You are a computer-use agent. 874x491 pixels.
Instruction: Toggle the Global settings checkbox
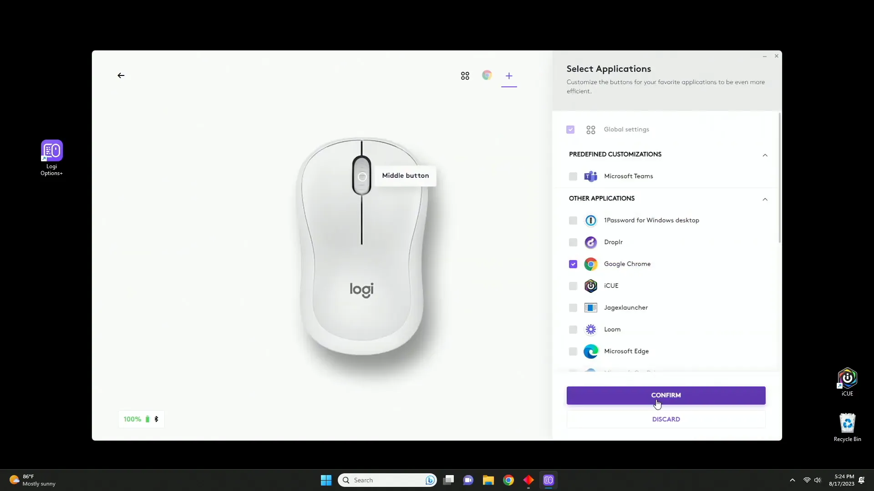[x=570, y=130]
